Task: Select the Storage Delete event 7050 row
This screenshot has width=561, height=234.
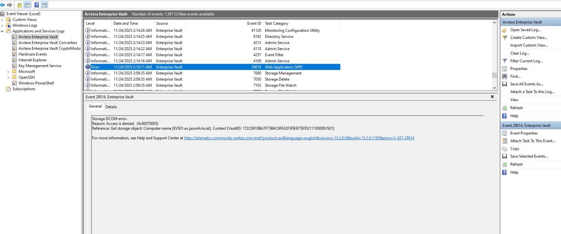Action: [212, 79]
